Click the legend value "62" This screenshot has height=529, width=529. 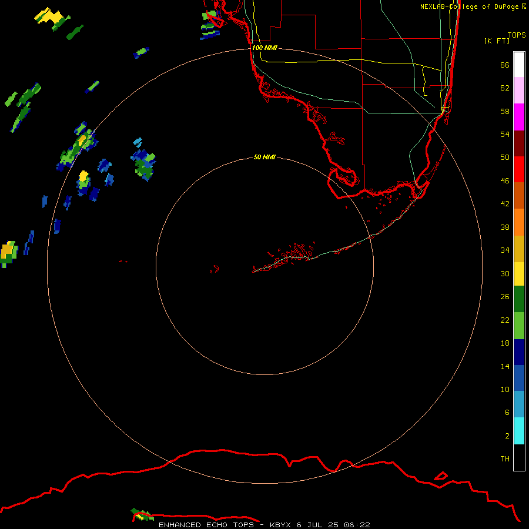click(x=505, y=88)
